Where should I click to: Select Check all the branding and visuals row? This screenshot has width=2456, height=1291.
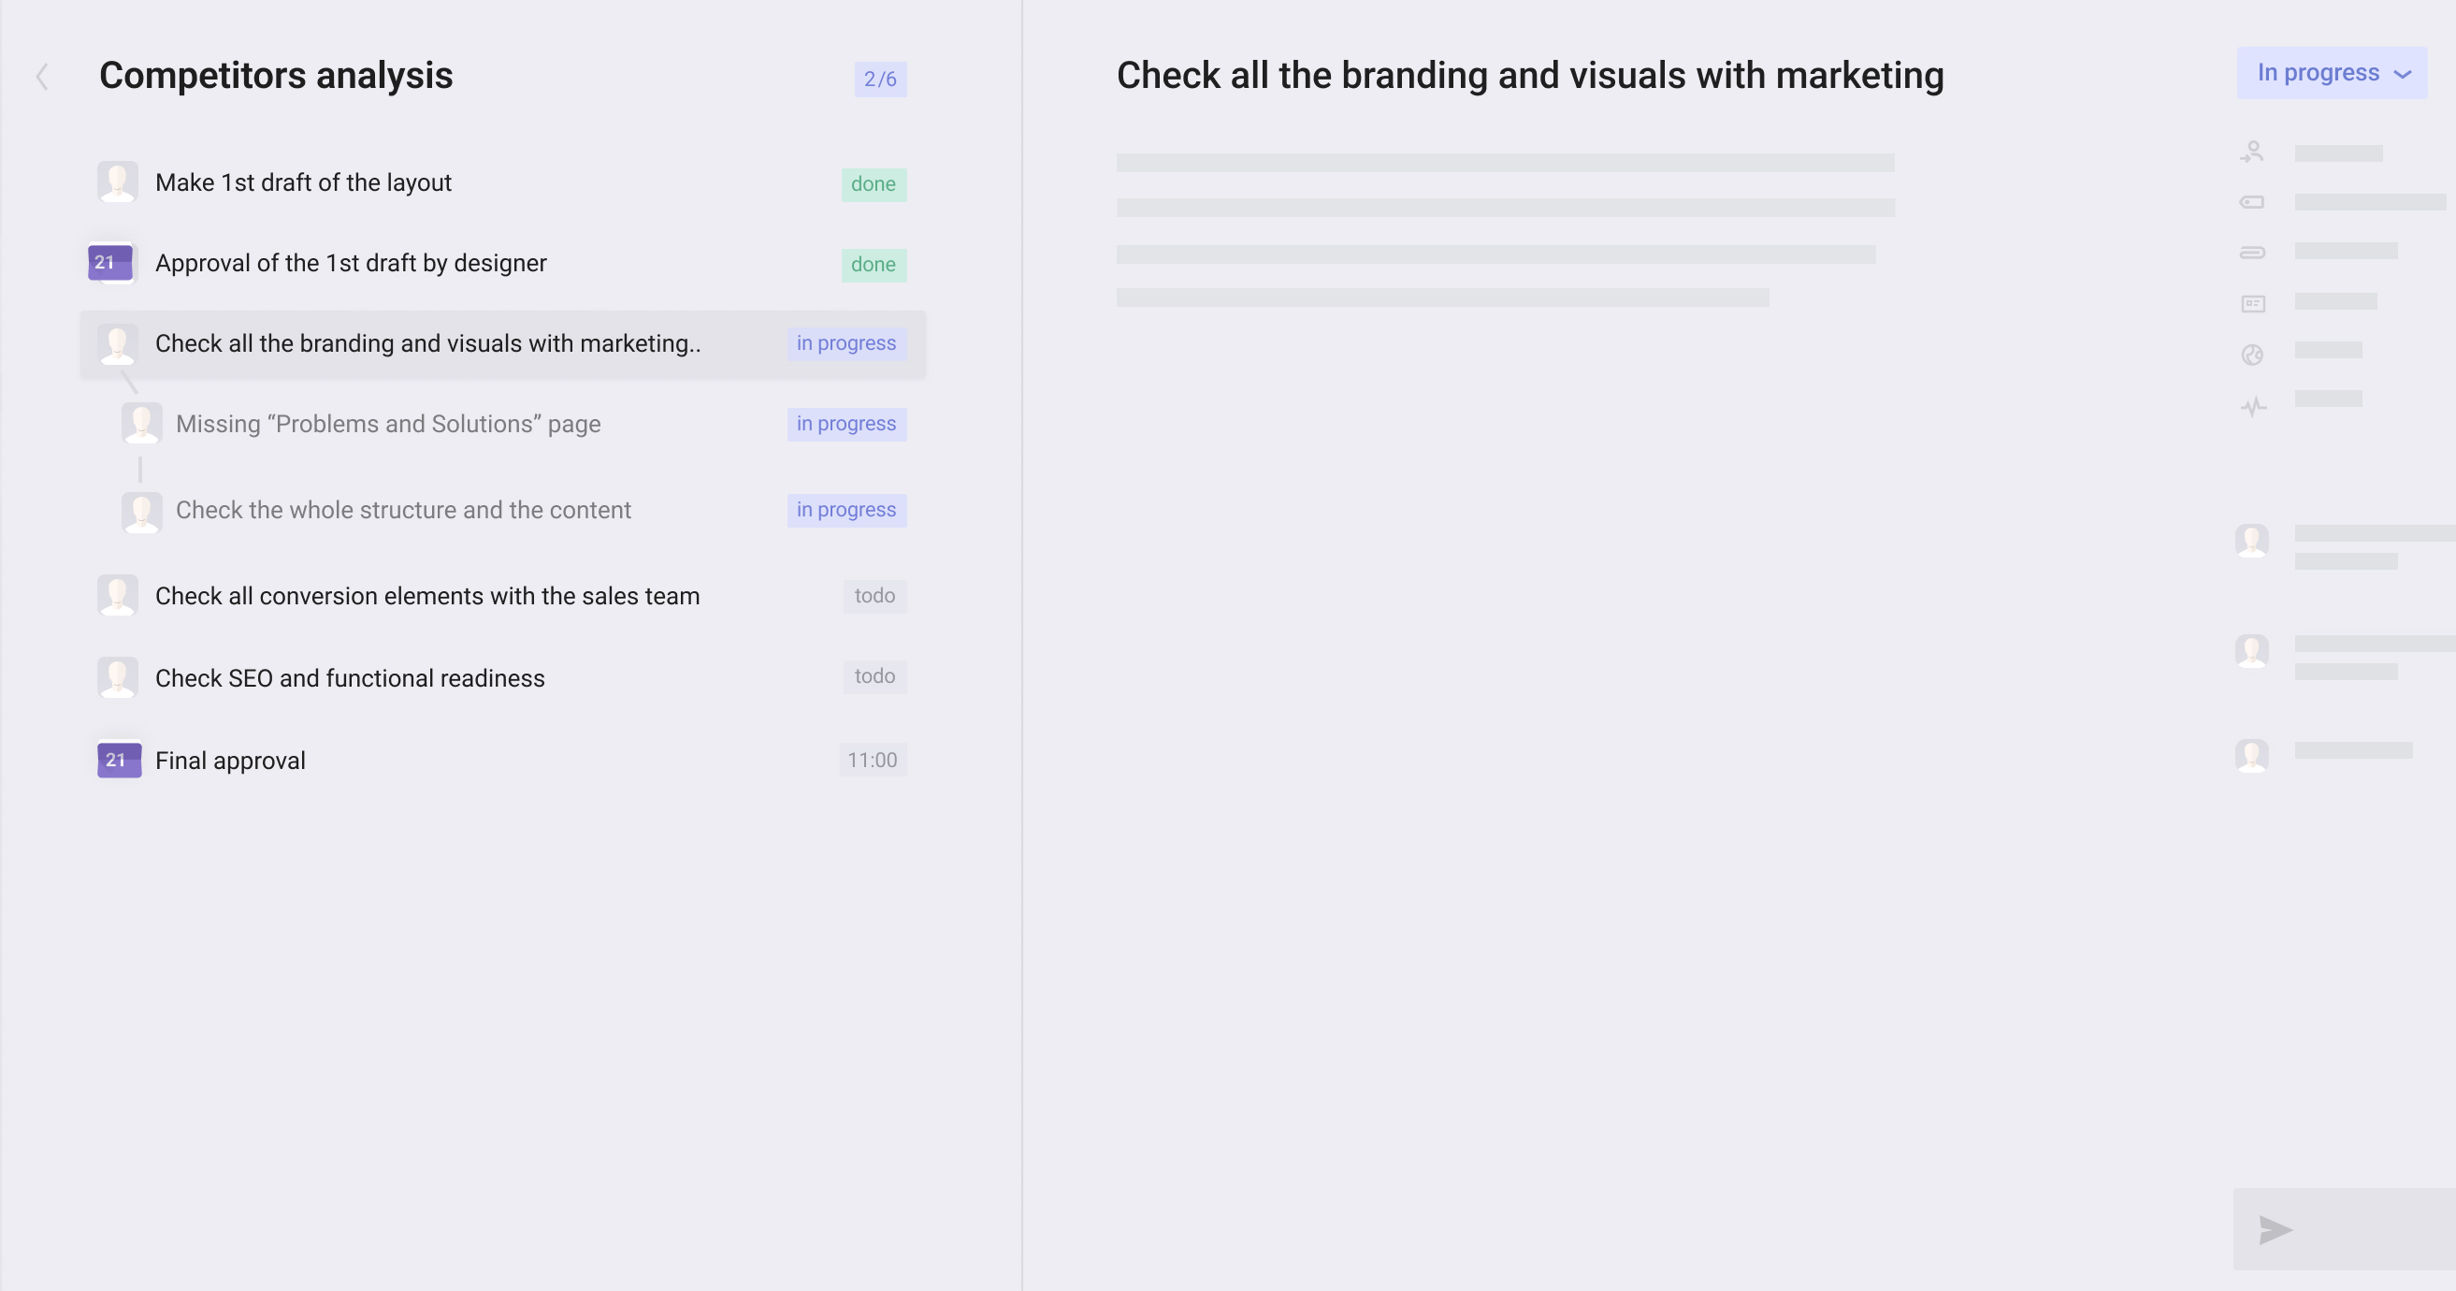coord(502,343)
